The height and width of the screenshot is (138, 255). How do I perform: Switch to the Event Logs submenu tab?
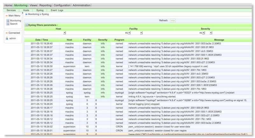(57, 10)
